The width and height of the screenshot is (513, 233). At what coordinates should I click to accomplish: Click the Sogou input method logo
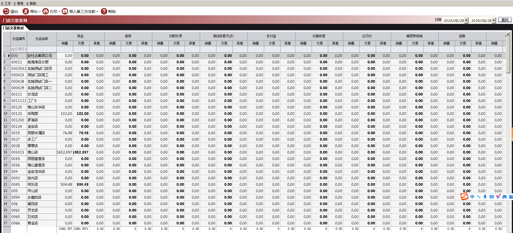coord(464,196)
